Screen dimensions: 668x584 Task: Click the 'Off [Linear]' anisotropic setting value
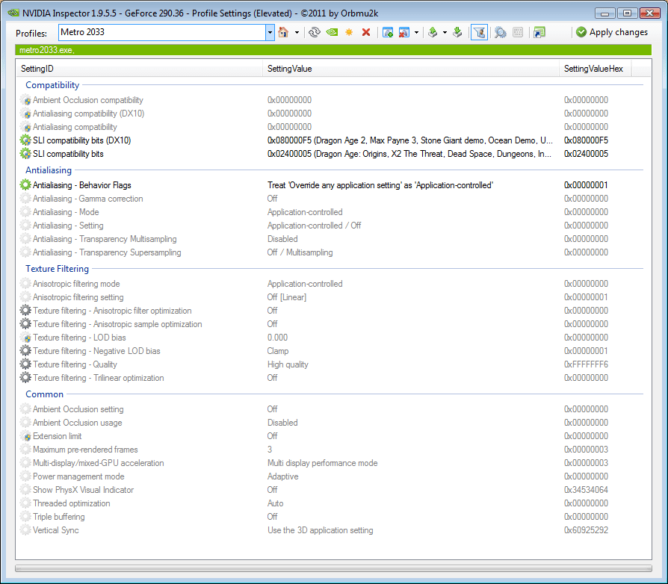click(286, 297)
